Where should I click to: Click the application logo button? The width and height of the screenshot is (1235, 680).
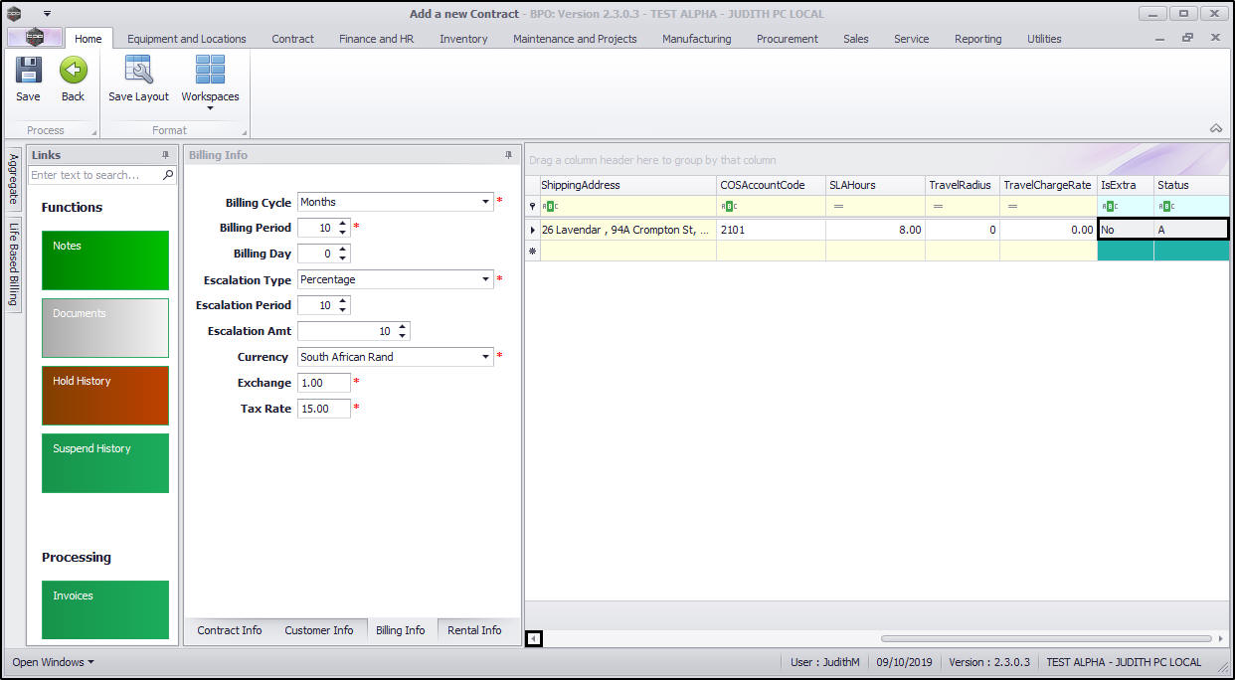tap(35, 38)
